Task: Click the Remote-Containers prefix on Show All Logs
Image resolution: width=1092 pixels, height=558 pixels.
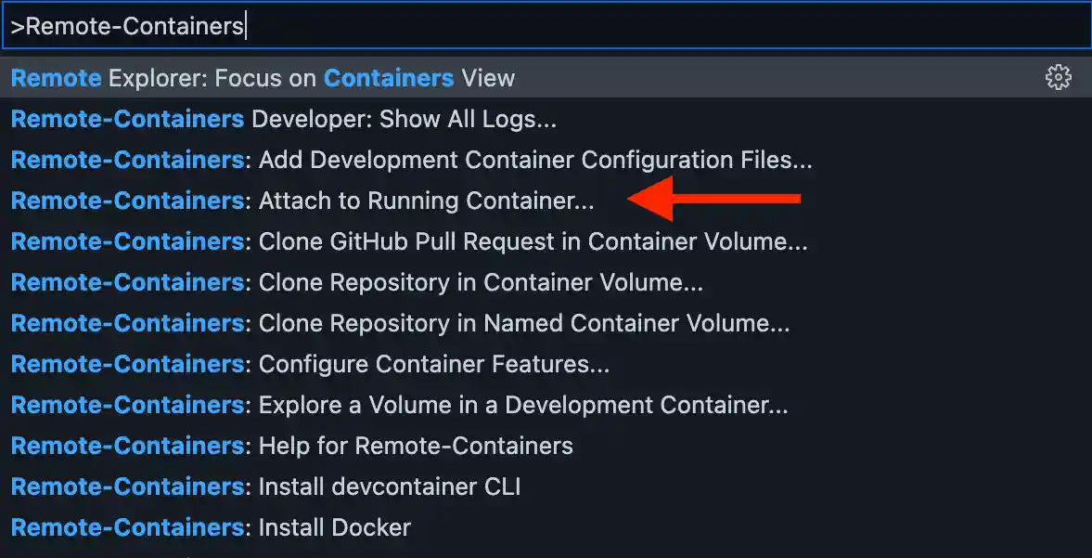Action: (125, 119)
